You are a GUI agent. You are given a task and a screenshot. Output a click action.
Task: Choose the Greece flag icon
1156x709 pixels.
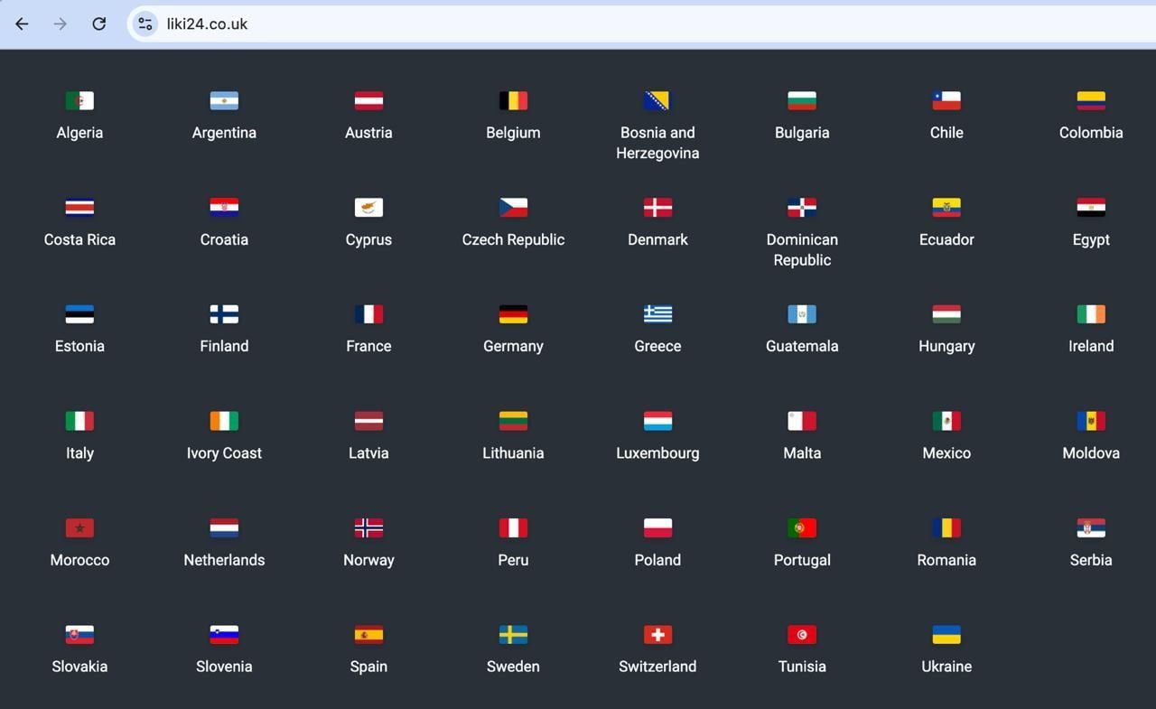(x=657, y=314)
